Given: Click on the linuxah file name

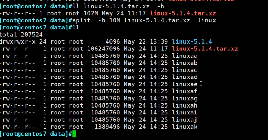Looking at the screenshot, I should pos(184,105).
